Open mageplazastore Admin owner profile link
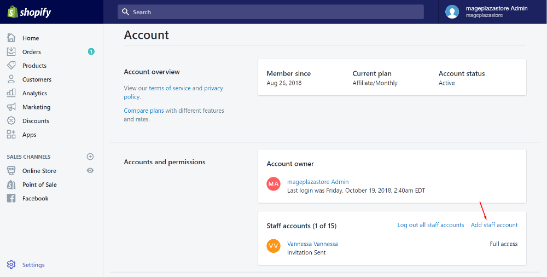 318,182
